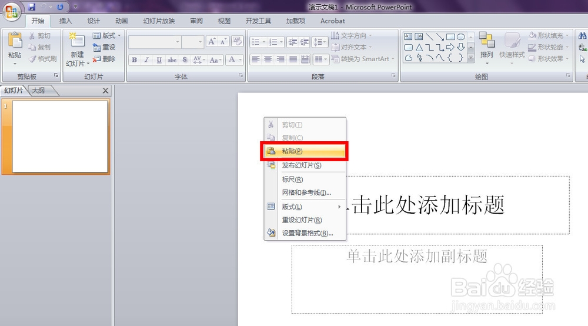Open Format Background (设置背景格式) dialog
588x326 pixels.
click(x=305, y=233)
